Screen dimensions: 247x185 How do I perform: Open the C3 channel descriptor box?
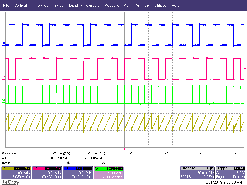[78, 173]
